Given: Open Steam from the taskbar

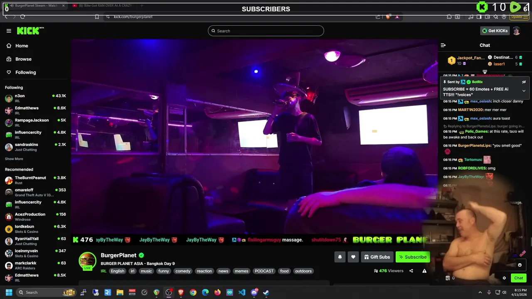Looking at the screenshot, I should (x=266, y=292).
